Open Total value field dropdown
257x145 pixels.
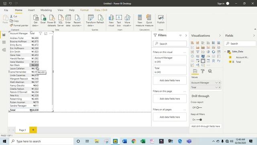(x=216, y=87)
